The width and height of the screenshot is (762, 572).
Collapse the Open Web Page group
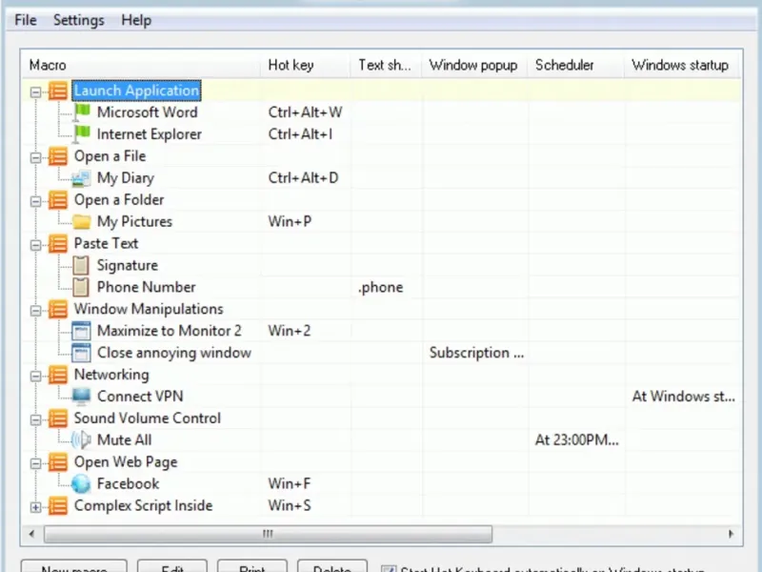pos(35,463)
